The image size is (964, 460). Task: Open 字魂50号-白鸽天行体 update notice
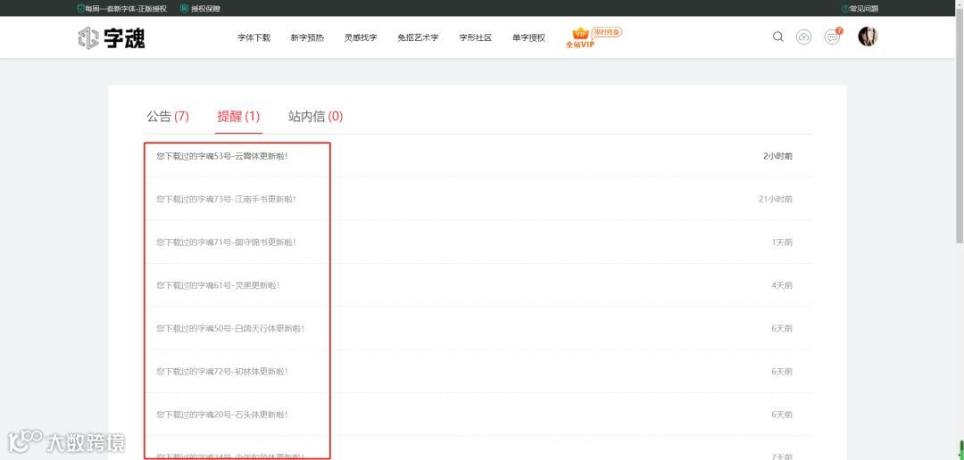[x=230, y=328]
